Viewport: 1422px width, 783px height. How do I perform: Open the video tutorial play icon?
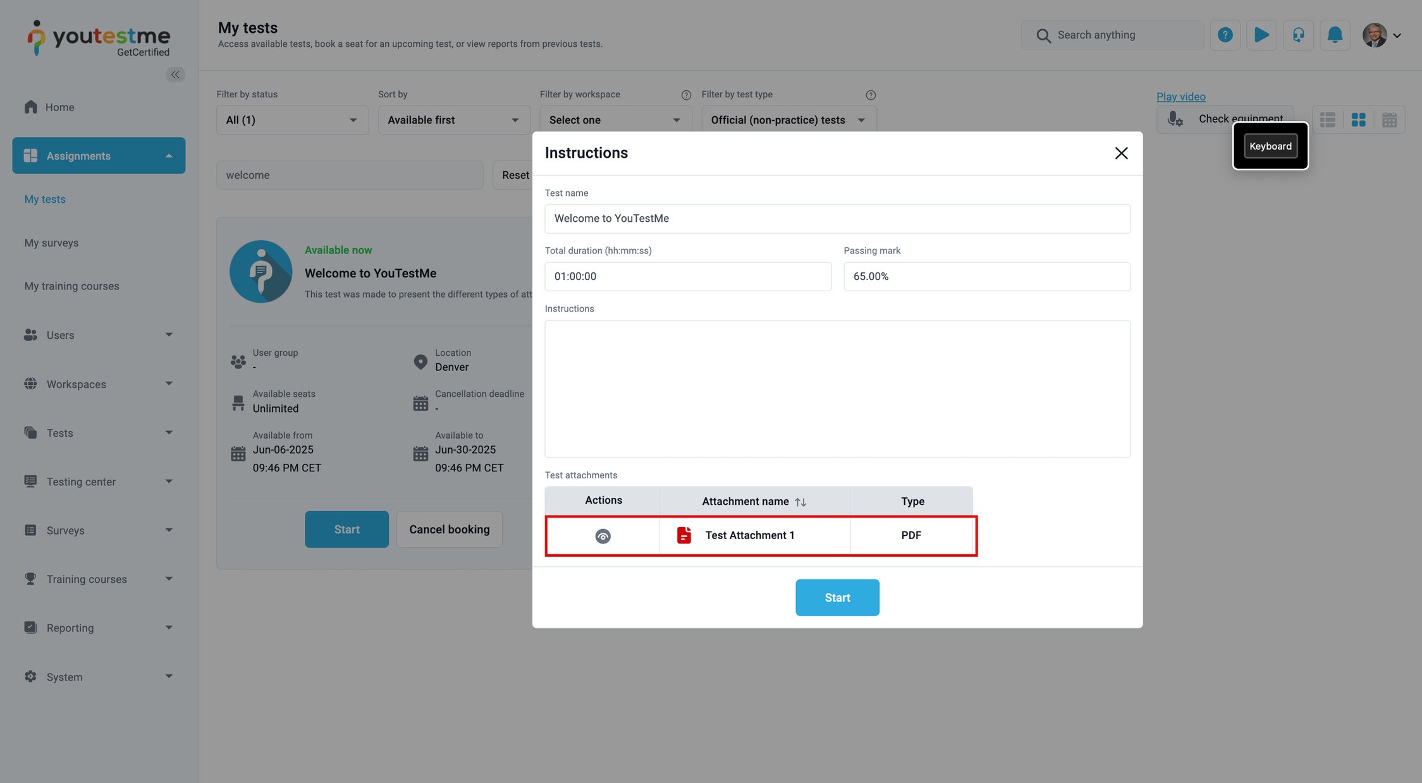[1261, 35]
